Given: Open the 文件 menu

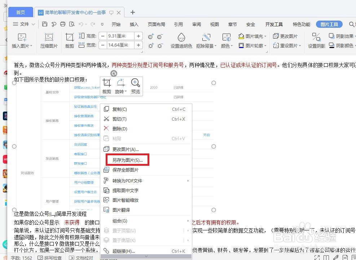Looking at the screenshot, I should pyautogui.click(x=24, y=24).
